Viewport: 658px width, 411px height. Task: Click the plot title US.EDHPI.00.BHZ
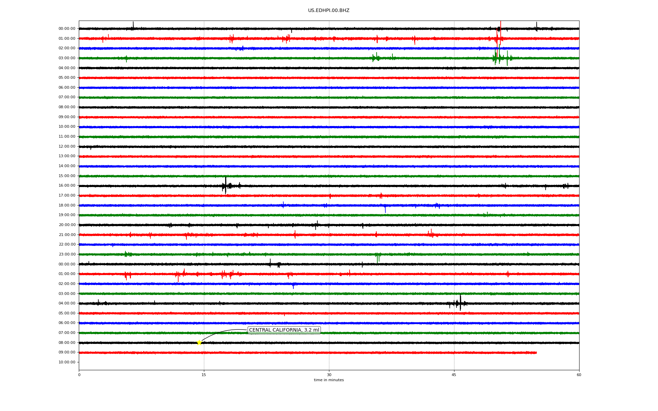coord(329,11)
